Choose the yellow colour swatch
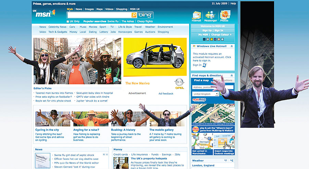This screenshot has height=169, width=309. (211, 39)
